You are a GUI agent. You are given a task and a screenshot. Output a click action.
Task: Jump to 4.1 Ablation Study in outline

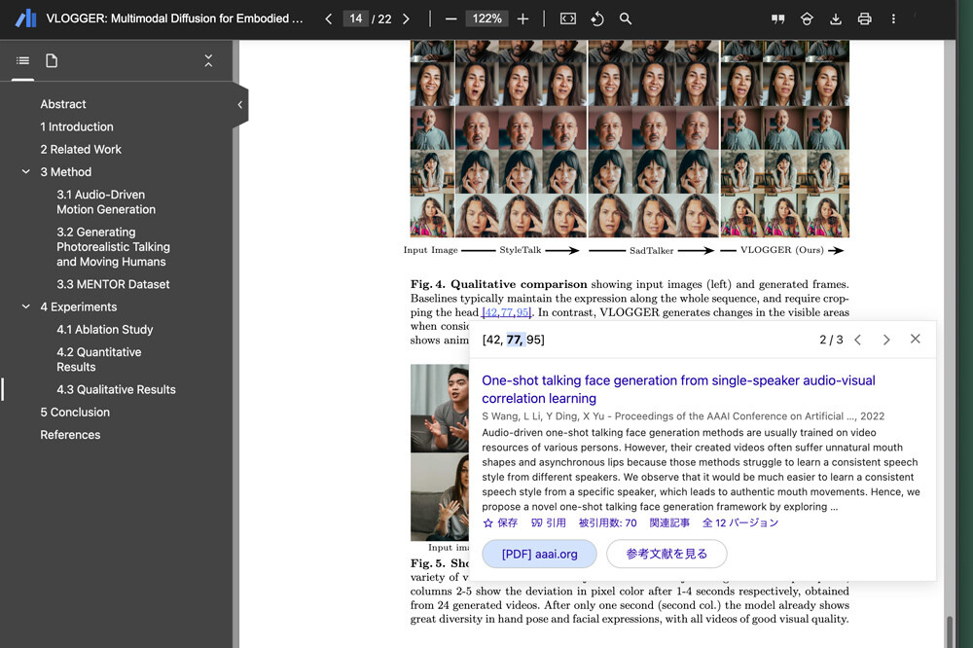click(x=104, y=330)
